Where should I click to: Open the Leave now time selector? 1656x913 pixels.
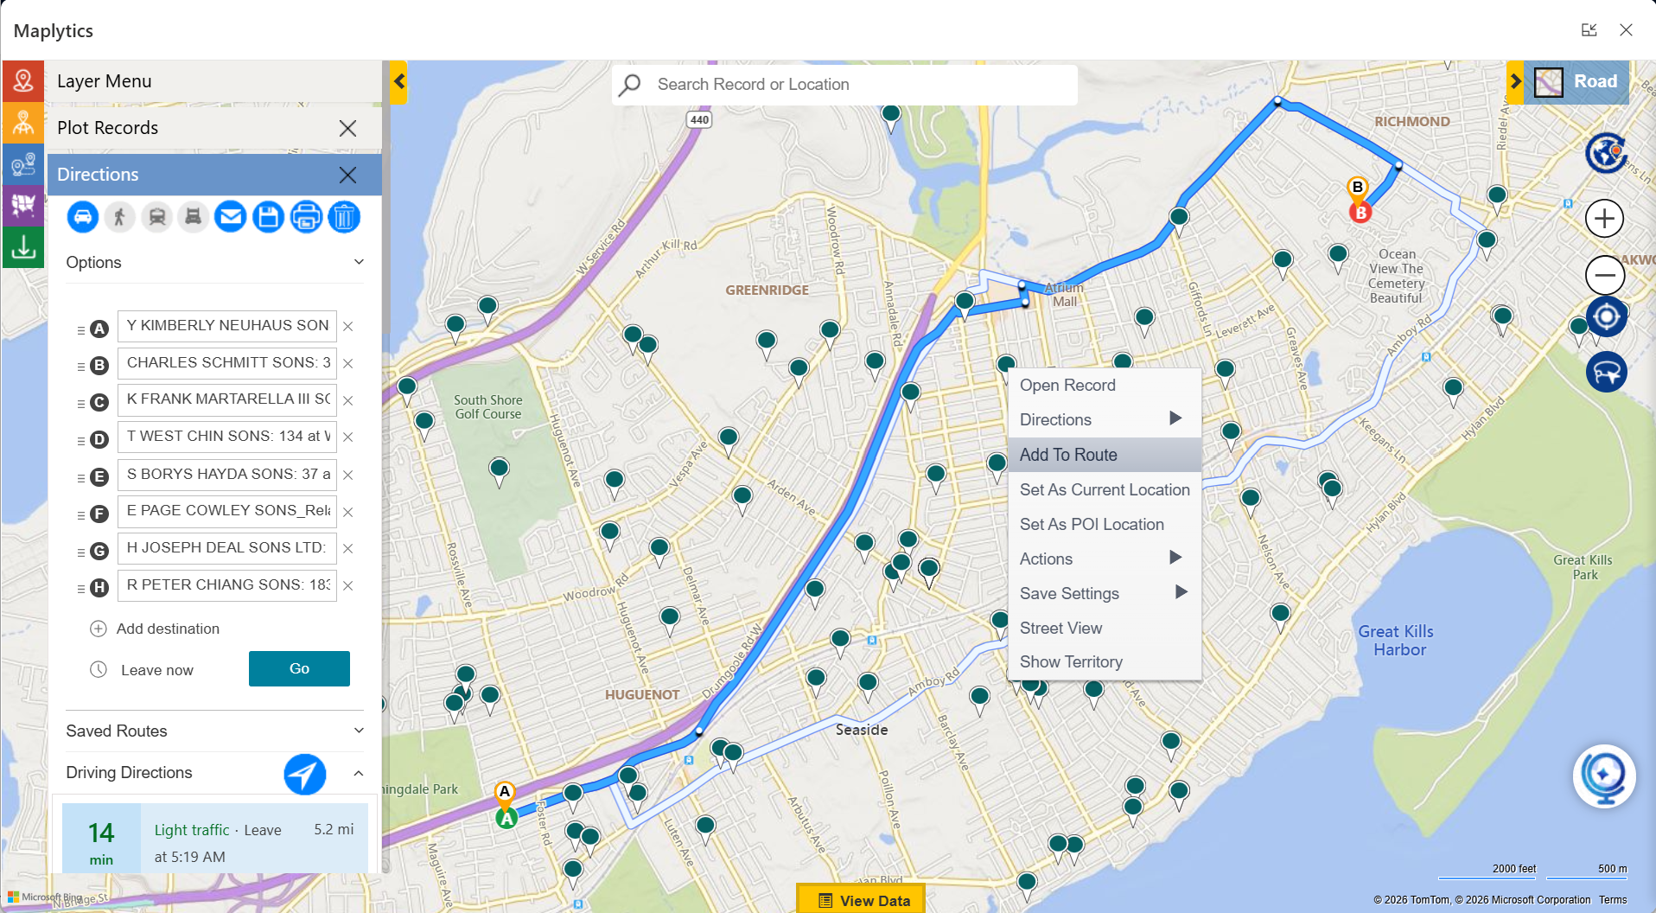coord(143,670)
